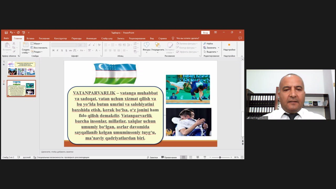The height and width of the screenshot is (189, 336).
Task: Click the font name combo box
Action: click(x=65, y=45)
